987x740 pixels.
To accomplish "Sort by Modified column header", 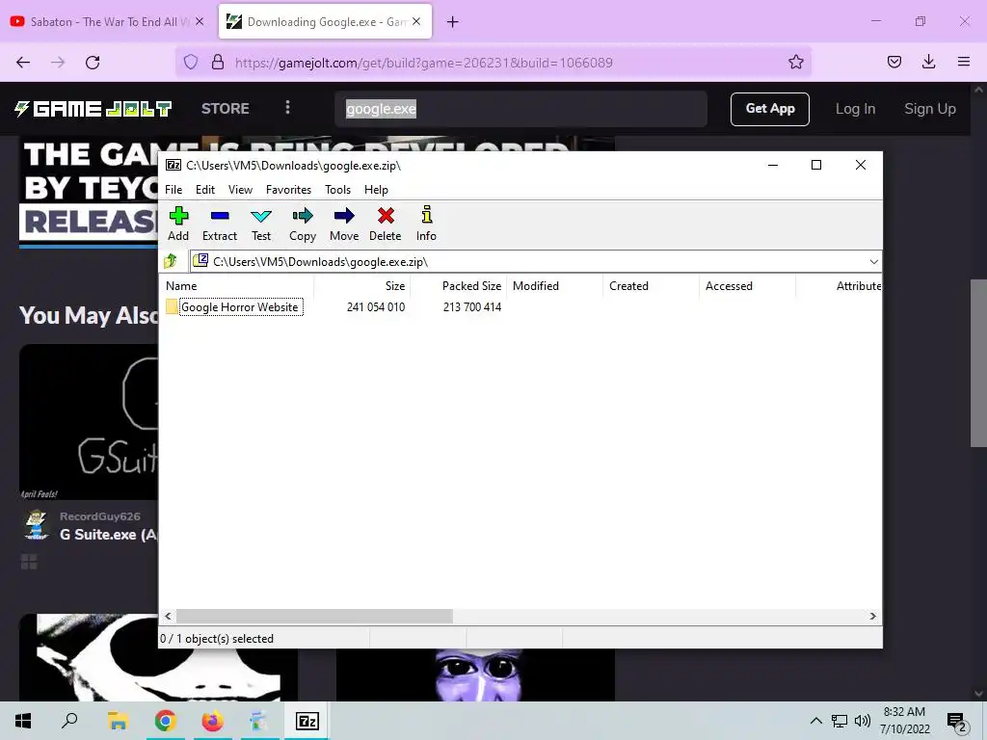I will click(555, 285).
